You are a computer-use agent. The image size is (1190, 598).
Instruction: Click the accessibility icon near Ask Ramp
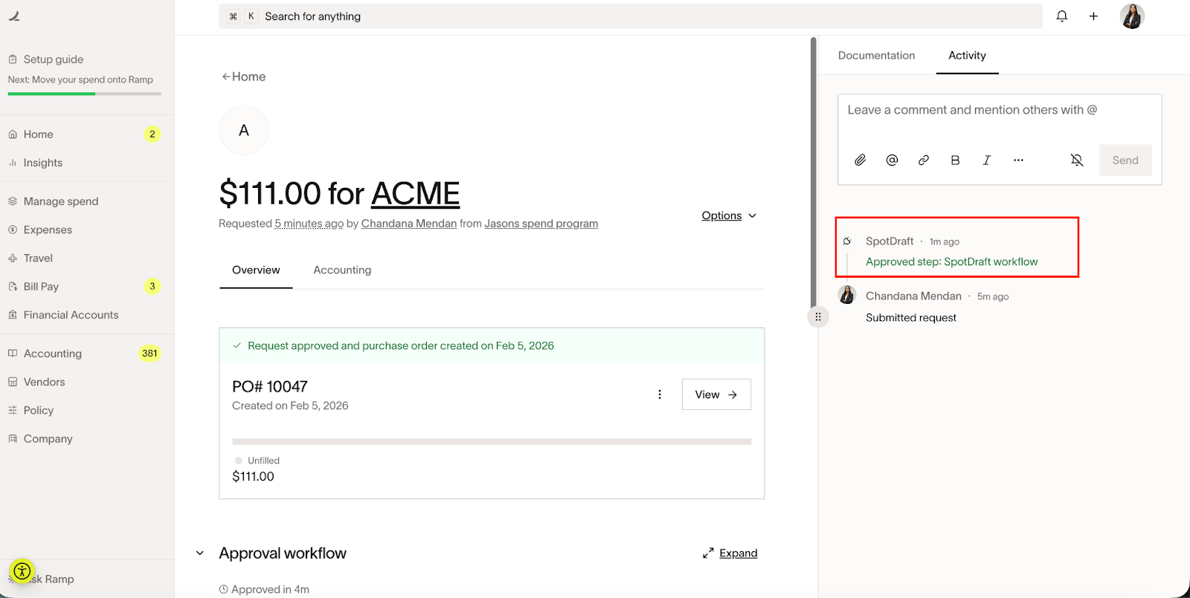click(x=22, y=571)
